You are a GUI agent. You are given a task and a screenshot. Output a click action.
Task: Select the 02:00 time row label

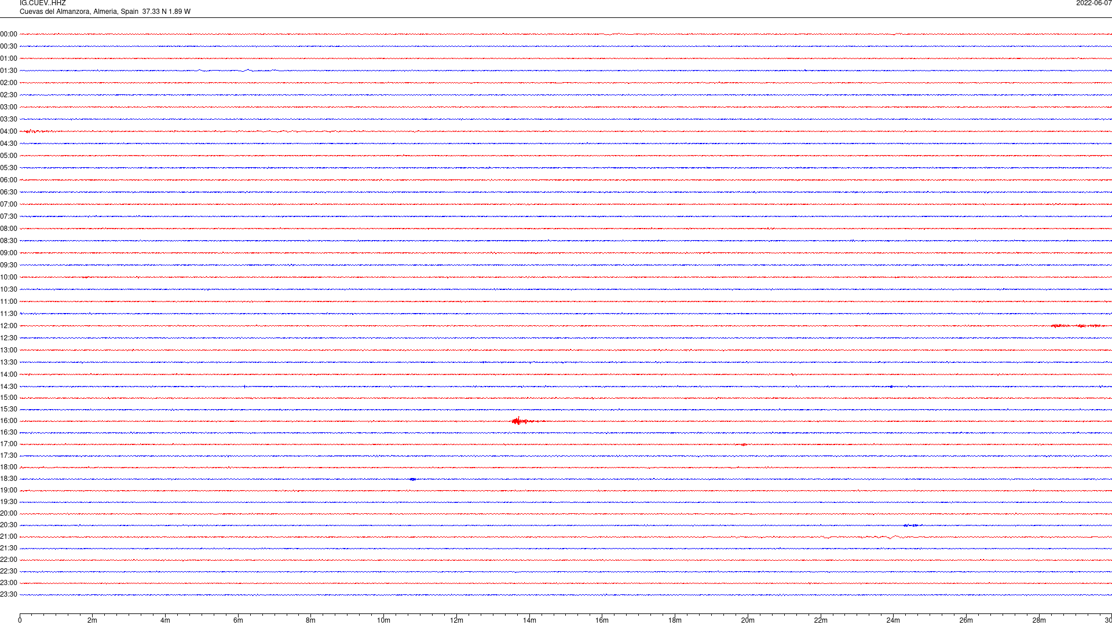(x=9, y=83)
